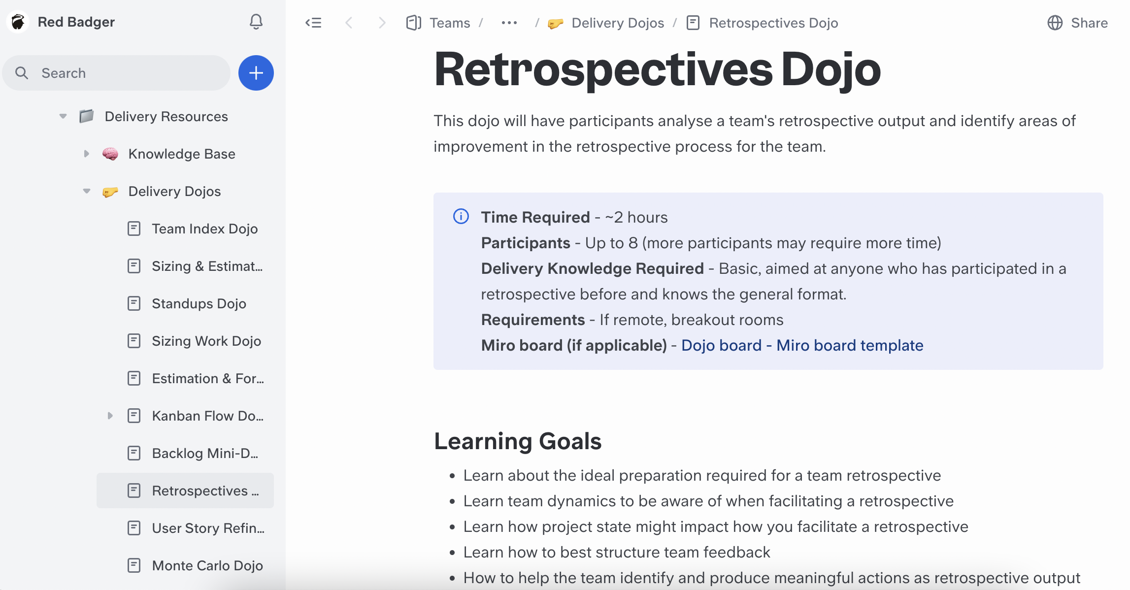Viewport: 1130px width, 590px height.
Task: Collapse the Delivery Dojos tree item
Action: (x=87, y=191)
